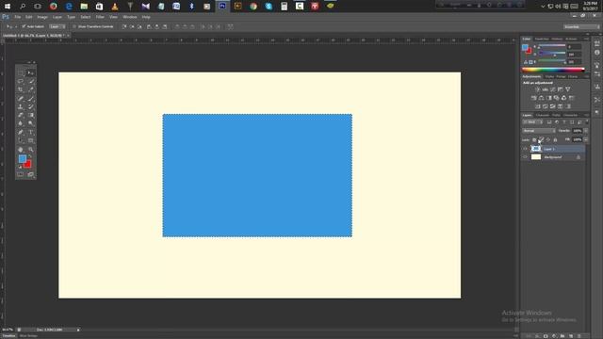Open the status bar document info arrow
Screen dimensions: 603x339
point(78,330)
